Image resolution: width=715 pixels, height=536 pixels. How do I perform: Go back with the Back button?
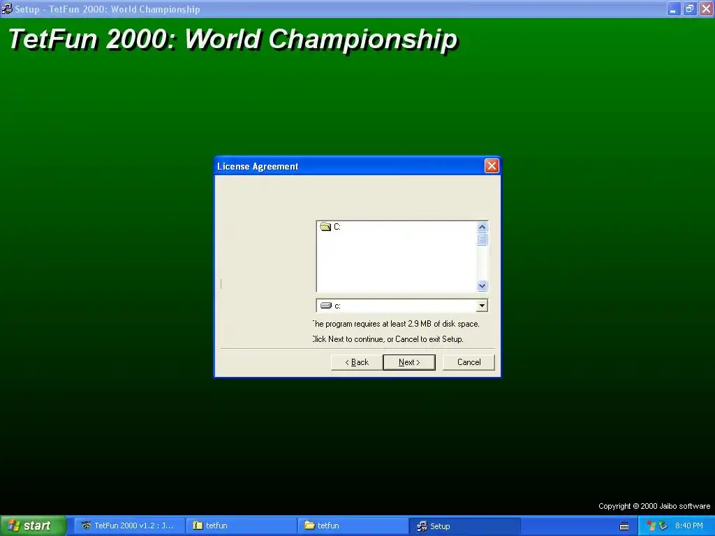(x=357, y=362)
